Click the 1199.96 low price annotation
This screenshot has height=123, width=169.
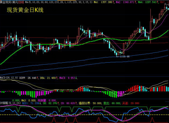(124, 56)
